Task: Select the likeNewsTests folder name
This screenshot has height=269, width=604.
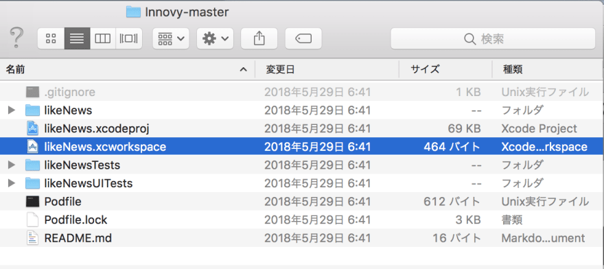Action: coord(82,165)
